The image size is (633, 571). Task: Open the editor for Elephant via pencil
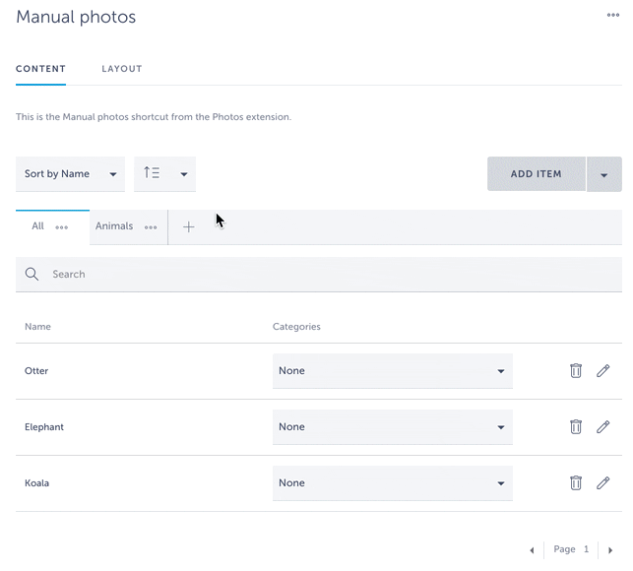tap(603, 427)
